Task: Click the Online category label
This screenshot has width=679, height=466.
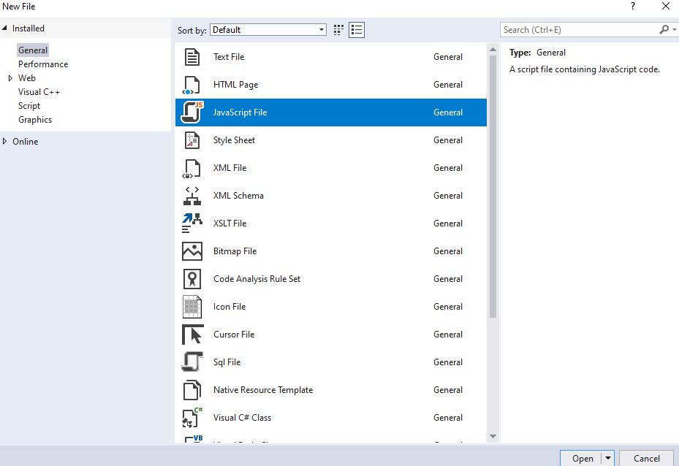Action: 25,142
